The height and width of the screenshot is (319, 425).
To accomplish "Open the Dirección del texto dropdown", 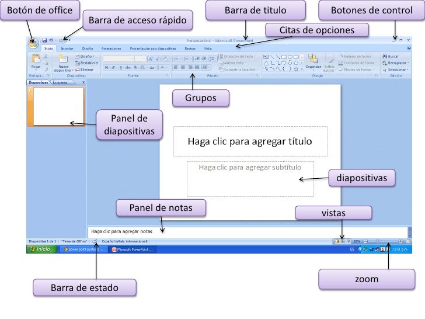I will coord(237,57).
